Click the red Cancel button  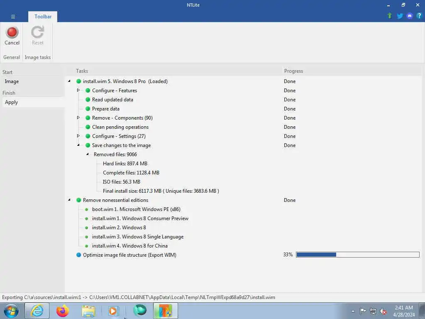point(12,36)
